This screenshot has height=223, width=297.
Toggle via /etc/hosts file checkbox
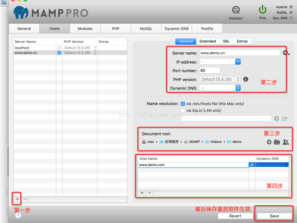click(x=183, y=104)
